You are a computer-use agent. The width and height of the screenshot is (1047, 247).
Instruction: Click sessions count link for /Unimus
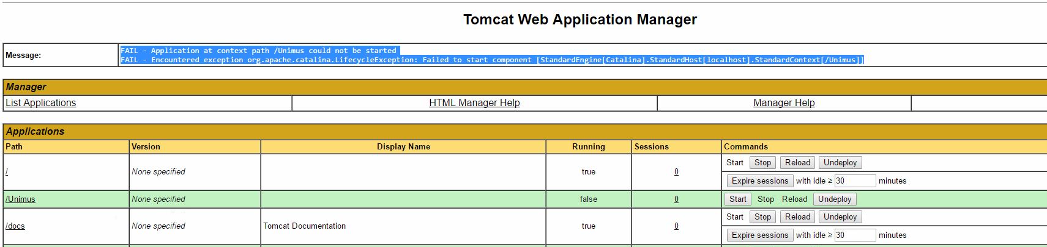(x=676, y=199)
